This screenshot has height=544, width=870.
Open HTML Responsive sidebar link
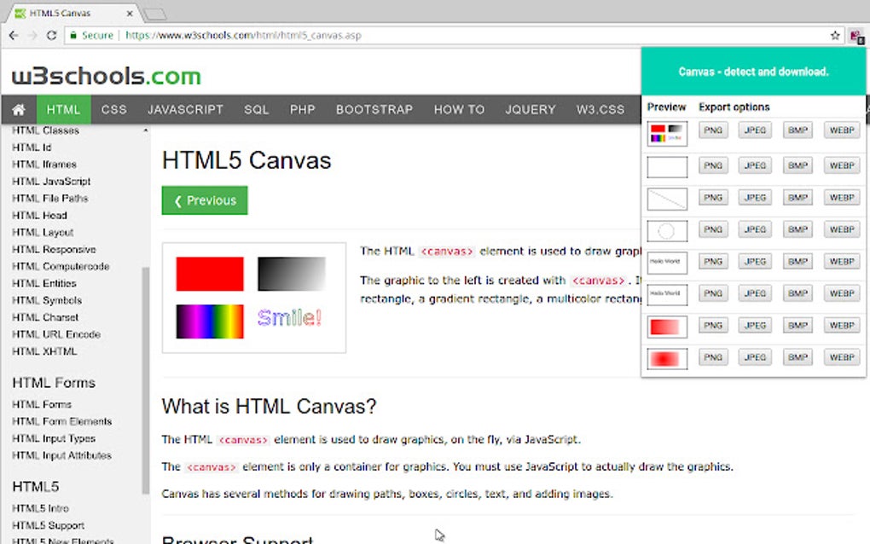coord(54,250)
